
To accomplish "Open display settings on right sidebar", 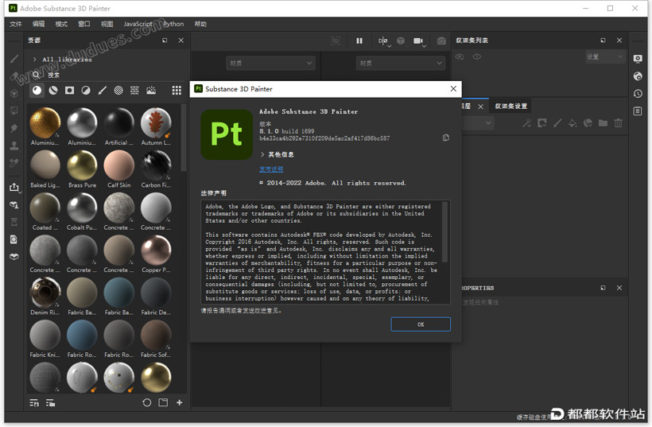I will [638, 59].
